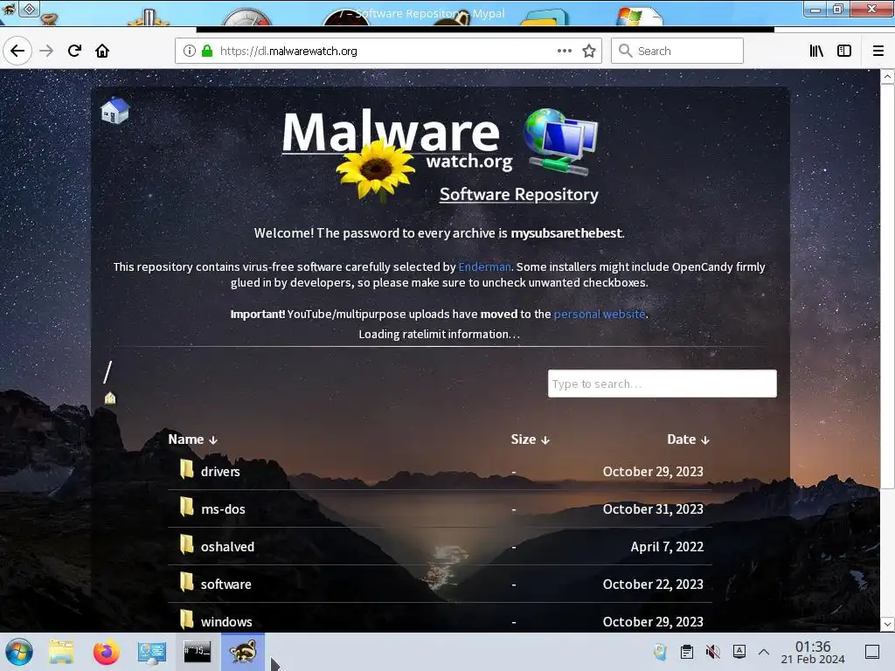The height and width of the screenshot is (671, 895).
Task: Reload the page
Action: (74, 51)
